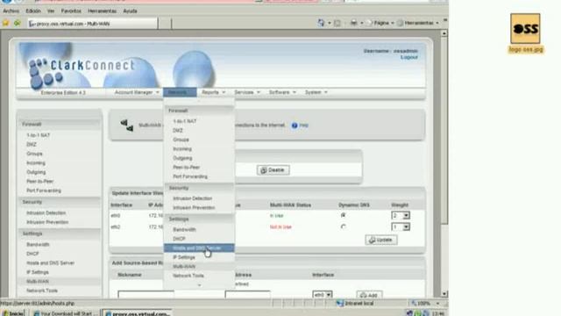Select IP Settings in Network dropdown menu
Screen dimensions: 561x316
[184, 257]
